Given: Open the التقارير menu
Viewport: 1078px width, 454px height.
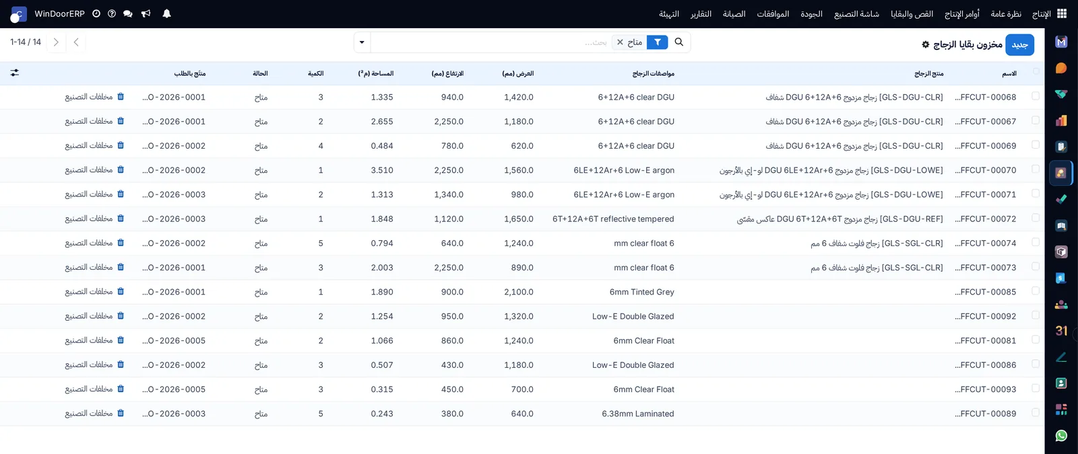Looking at the screenshot, I should [701, 14].
